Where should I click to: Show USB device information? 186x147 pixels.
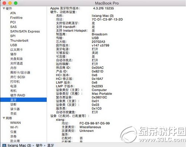tap(13, 45)
